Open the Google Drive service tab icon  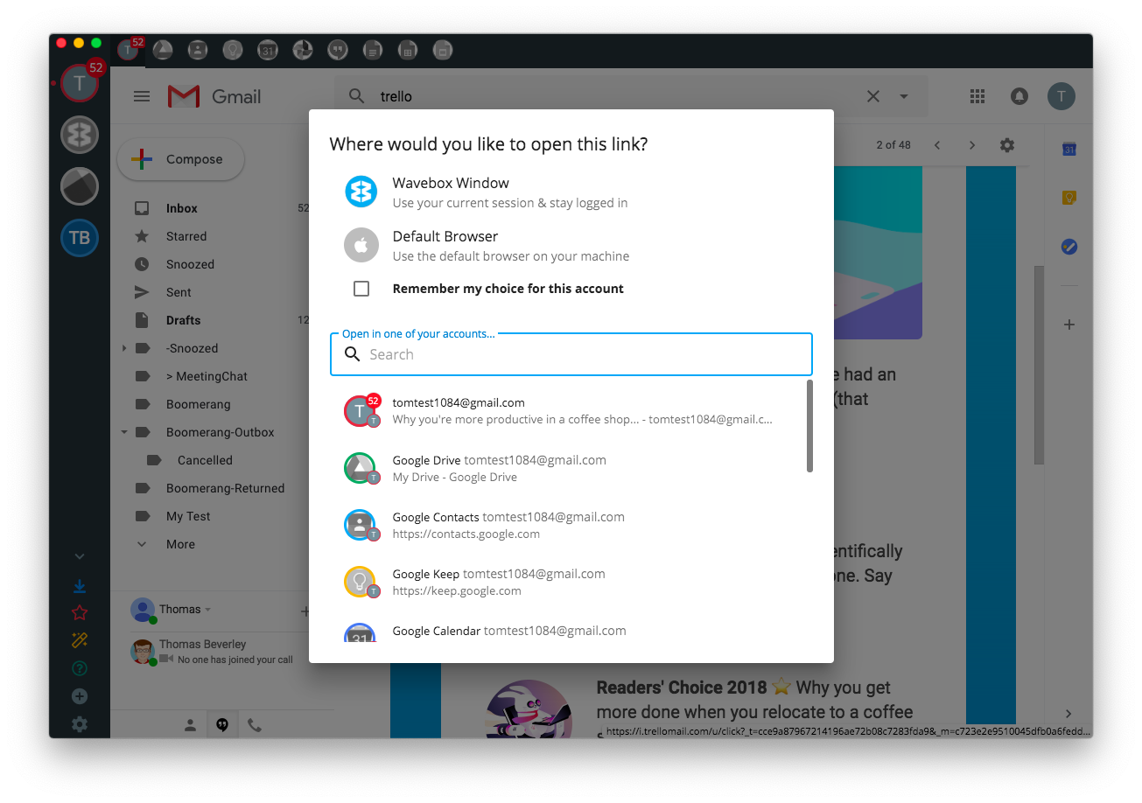tap(163, 50)
